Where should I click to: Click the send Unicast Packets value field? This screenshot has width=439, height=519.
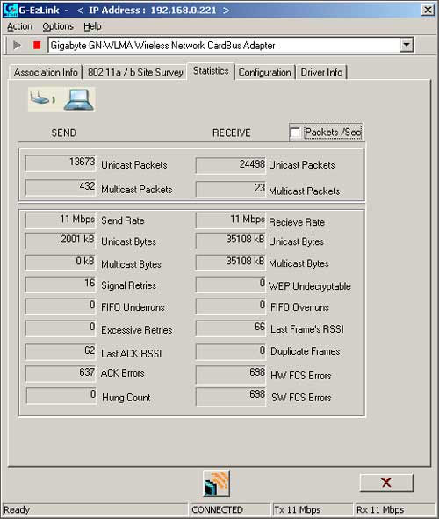pos(61,163)
